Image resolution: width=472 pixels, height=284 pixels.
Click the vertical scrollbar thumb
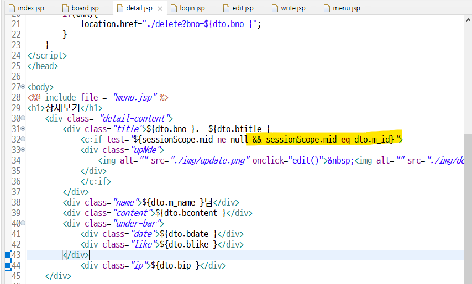468,208
